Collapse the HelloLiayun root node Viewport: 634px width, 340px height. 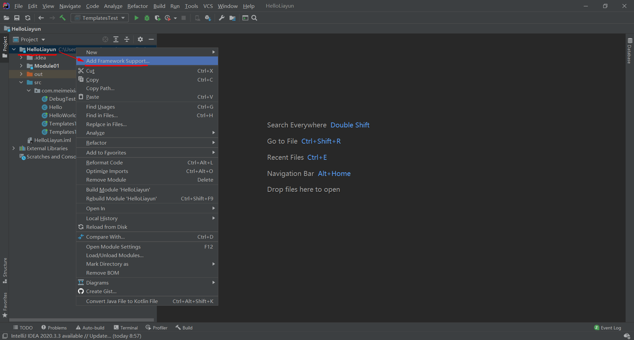pyautogui.click(x=14, y=49)
